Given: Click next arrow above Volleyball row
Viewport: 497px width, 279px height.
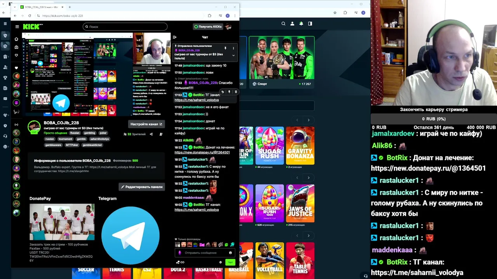Looking at the screenshot, I should click(308, 236).
